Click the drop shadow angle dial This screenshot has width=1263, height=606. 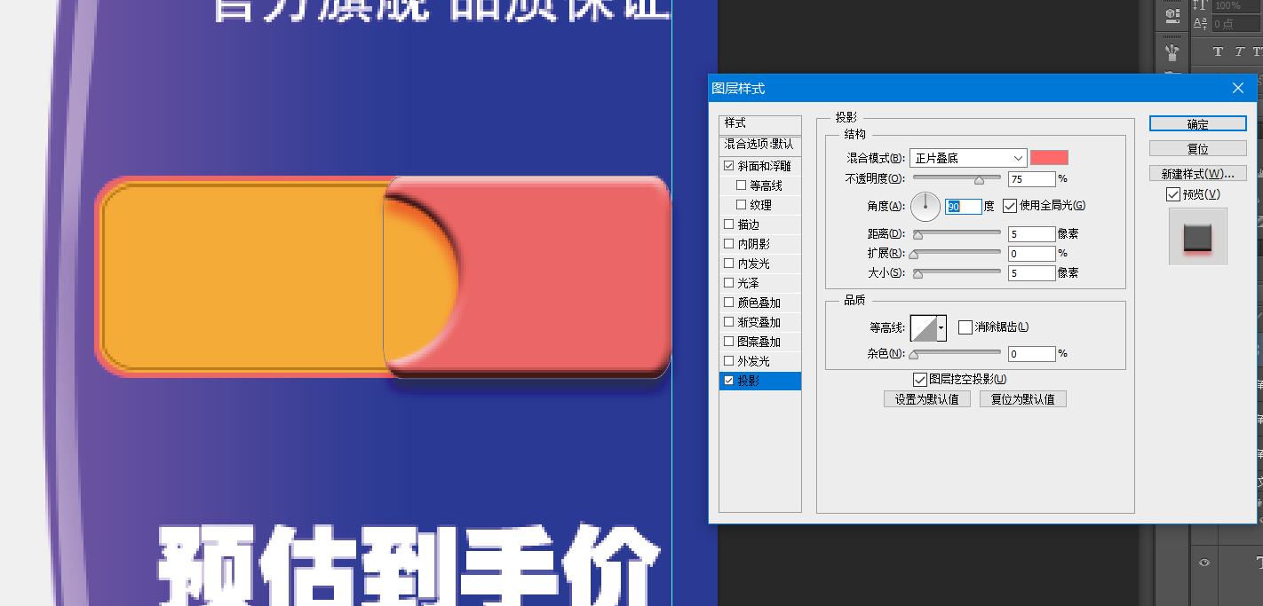925,206
